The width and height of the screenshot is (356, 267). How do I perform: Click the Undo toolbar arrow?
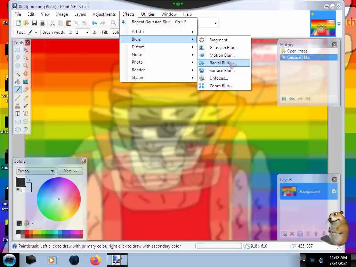[x=95, y=23]
